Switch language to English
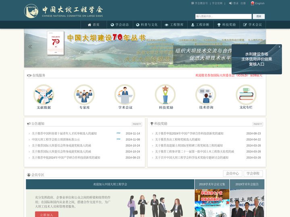 point(260,3)
